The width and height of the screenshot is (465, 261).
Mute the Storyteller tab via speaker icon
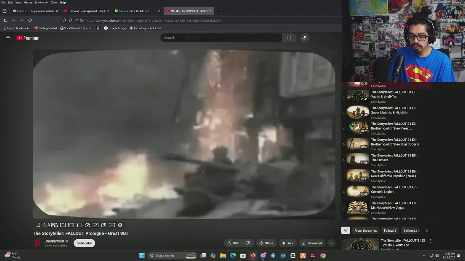click(x=172, y=11)
